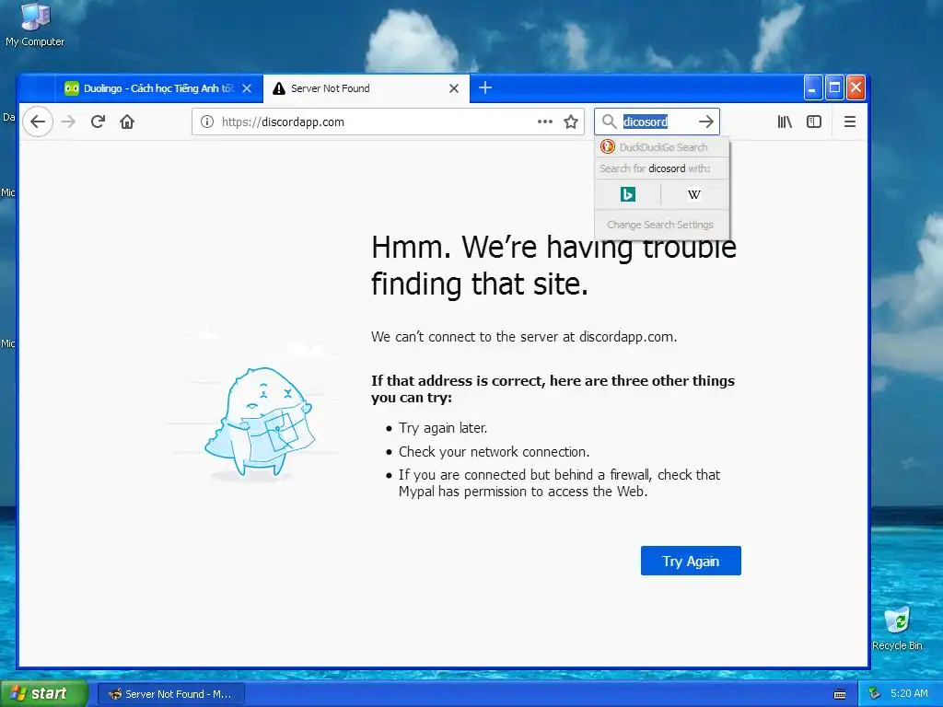Minimize the browser window
943x707 pixels.
pos(813,88)
